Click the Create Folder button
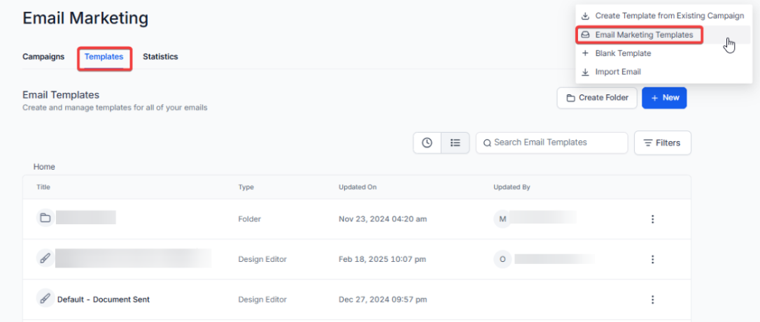 pyautogui.click(x=597, y=98)
